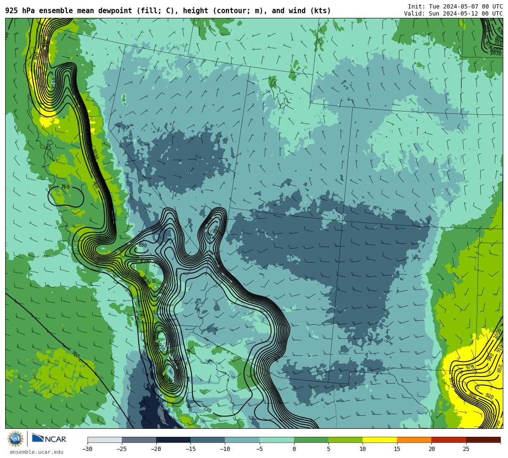508x458 pixels.
Task: Pick the dark brown 25+ colorbar segment
Action: coord(484,440)
